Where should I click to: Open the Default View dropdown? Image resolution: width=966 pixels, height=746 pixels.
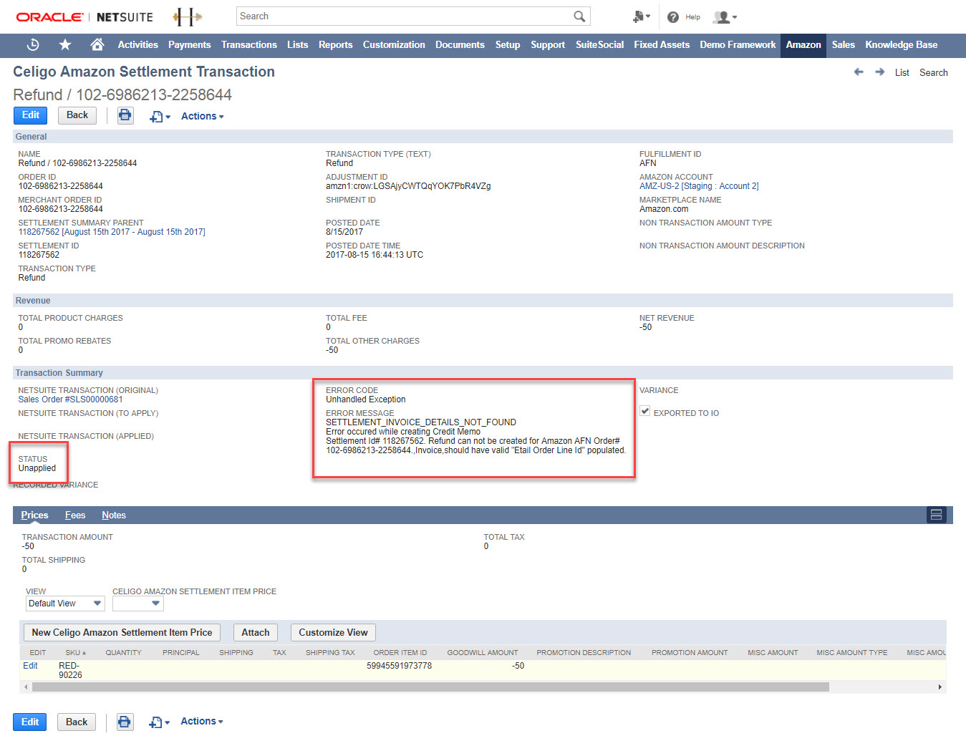tap(65, 604)
